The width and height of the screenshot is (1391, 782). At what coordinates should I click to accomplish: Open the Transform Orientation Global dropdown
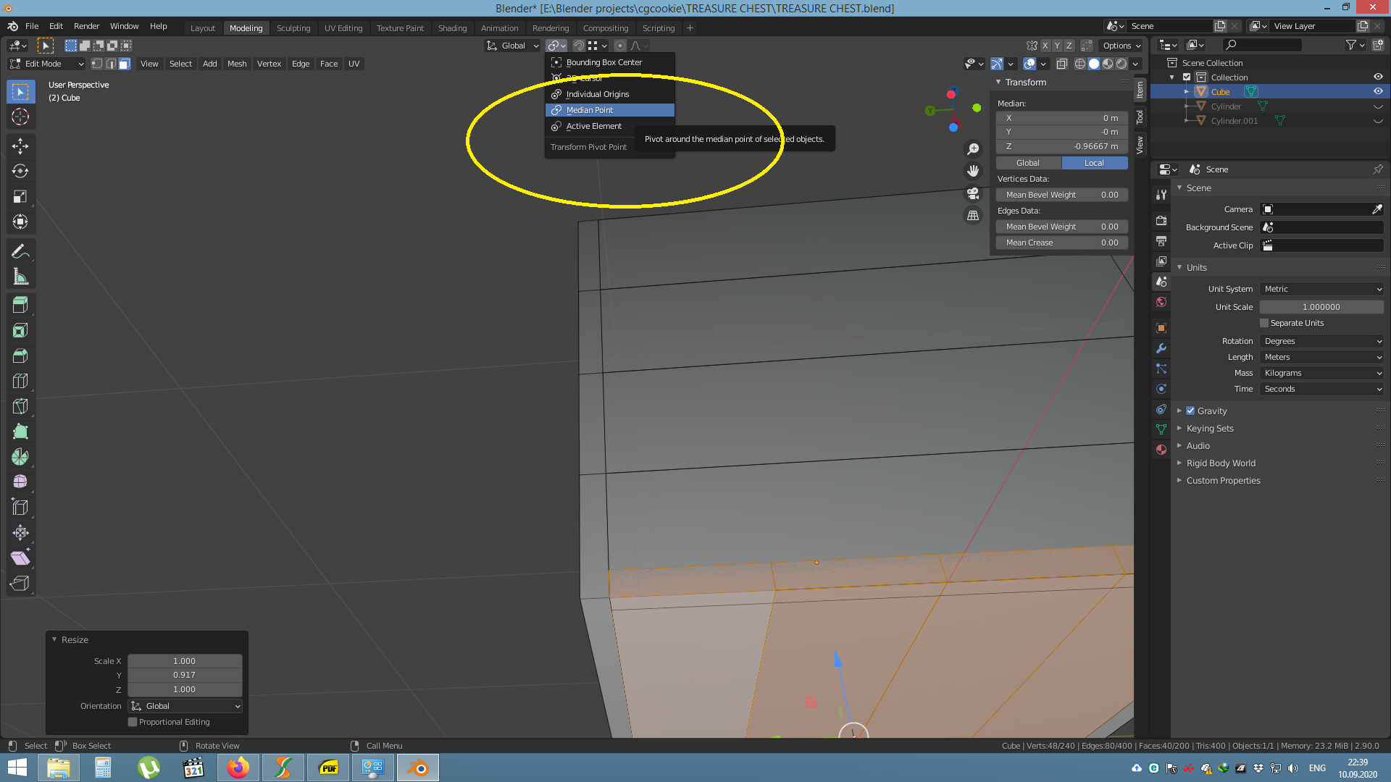click(x=512, y=45)
